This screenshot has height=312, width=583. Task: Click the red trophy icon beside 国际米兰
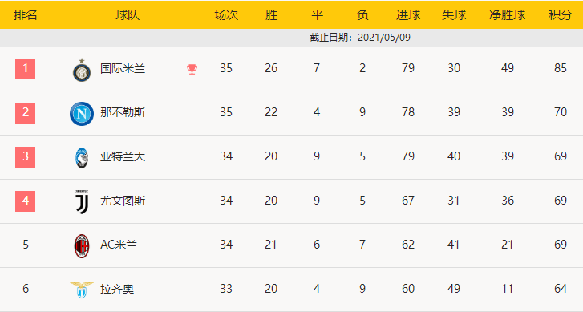[x=192, y=69]
